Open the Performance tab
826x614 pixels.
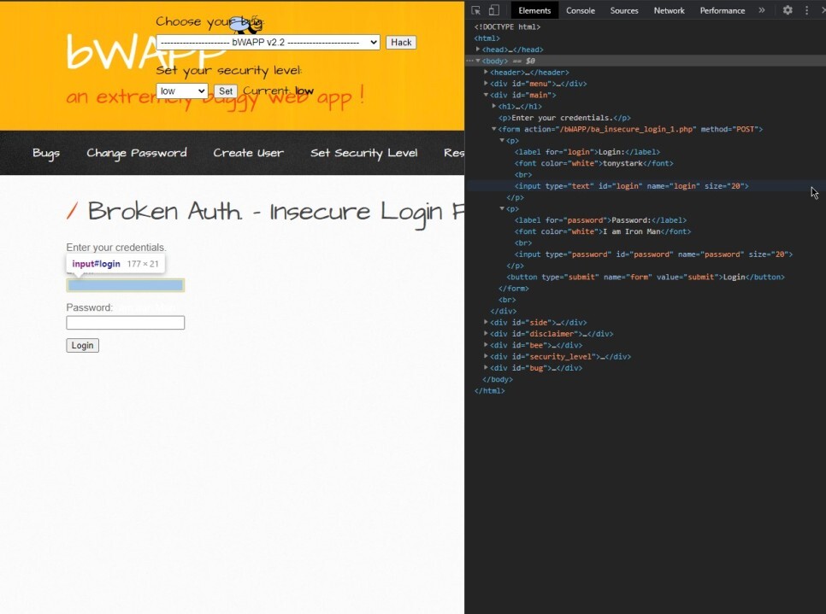(x=723, y=10)
